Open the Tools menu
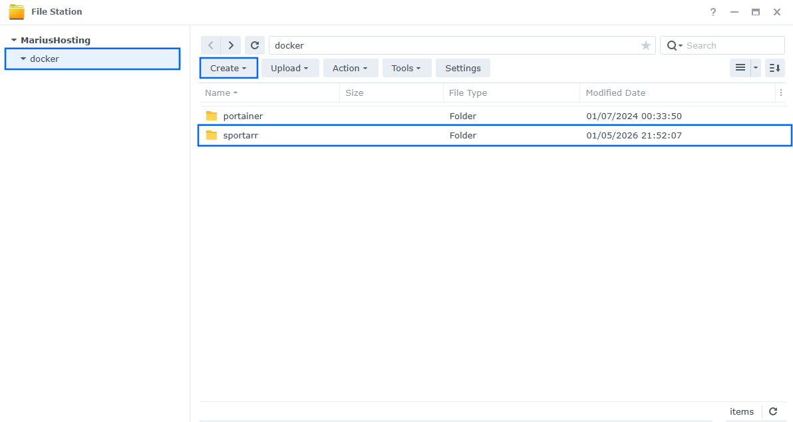793x422 pixels. (x=406, y=67)
